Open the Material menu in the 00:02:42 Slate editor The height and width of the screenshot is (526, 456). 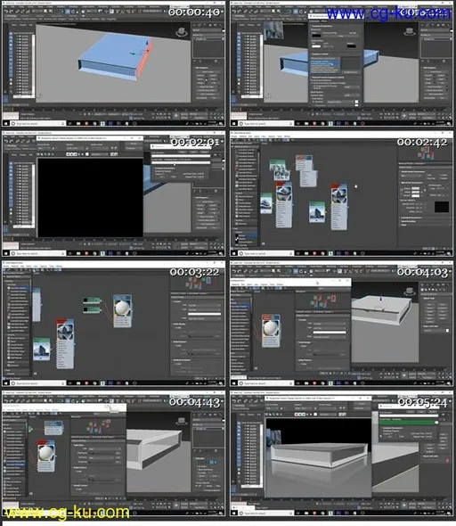click(x=242, y=136)
